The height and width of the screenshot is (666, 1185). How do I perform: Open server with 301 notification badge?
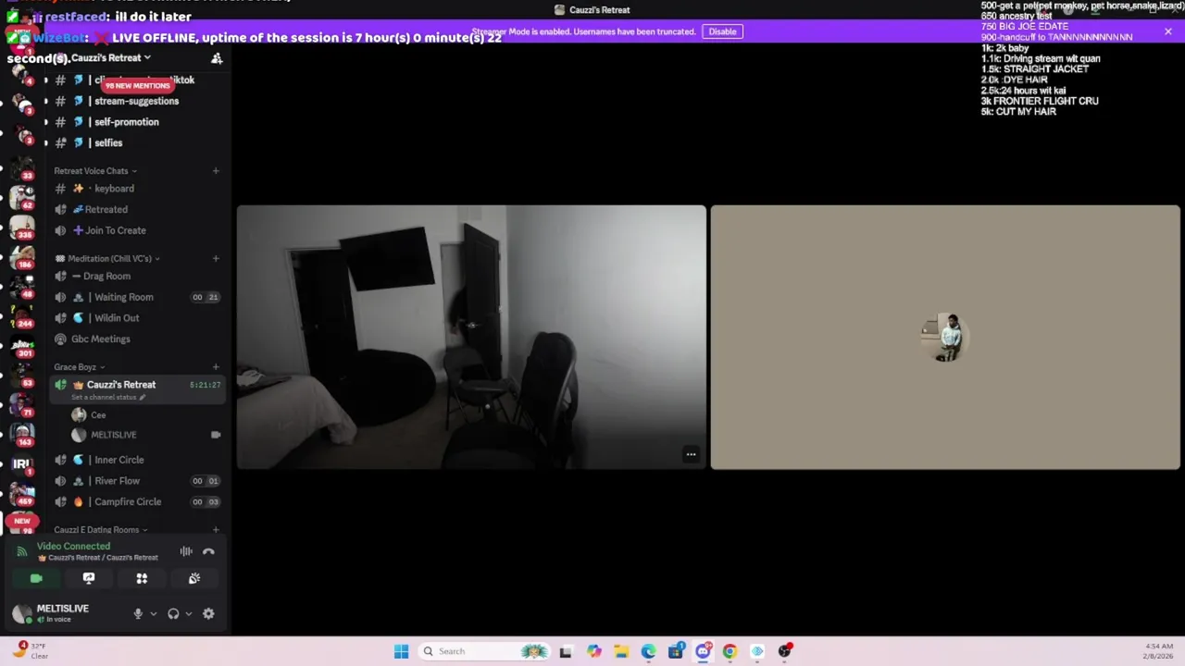[22, 345]
